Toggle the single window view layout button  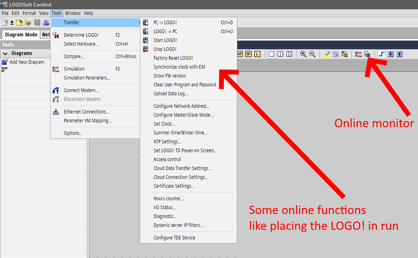tap(272, 54)
